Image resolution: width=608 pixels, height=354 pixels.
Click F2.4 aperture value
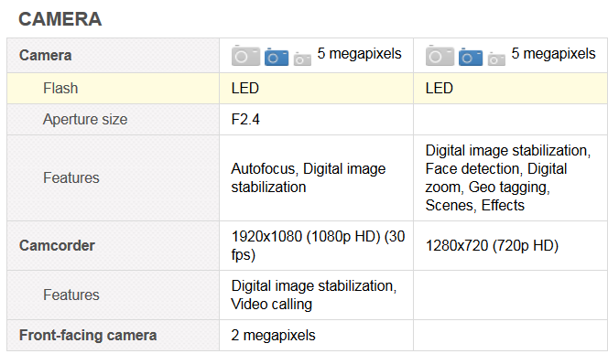point(245,119)
